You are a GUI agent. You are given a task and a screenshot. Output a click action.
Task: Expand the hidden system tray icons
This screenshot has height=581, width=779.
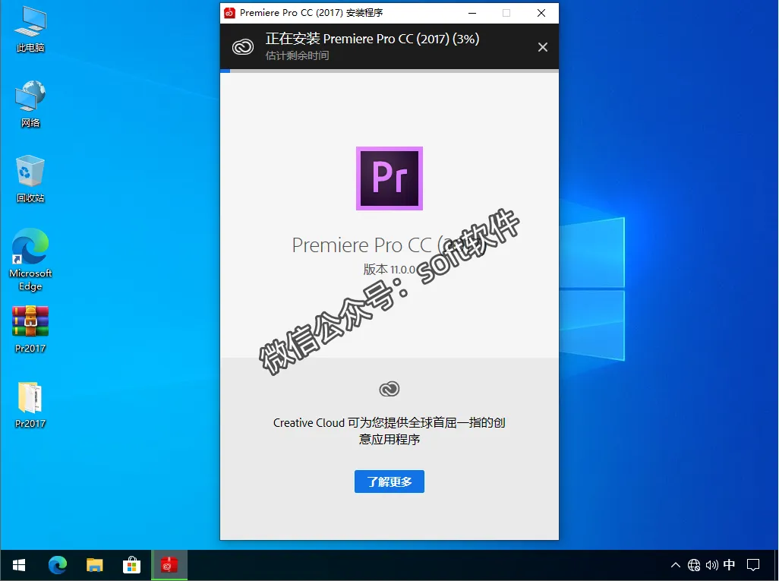(x=675, y=565)
